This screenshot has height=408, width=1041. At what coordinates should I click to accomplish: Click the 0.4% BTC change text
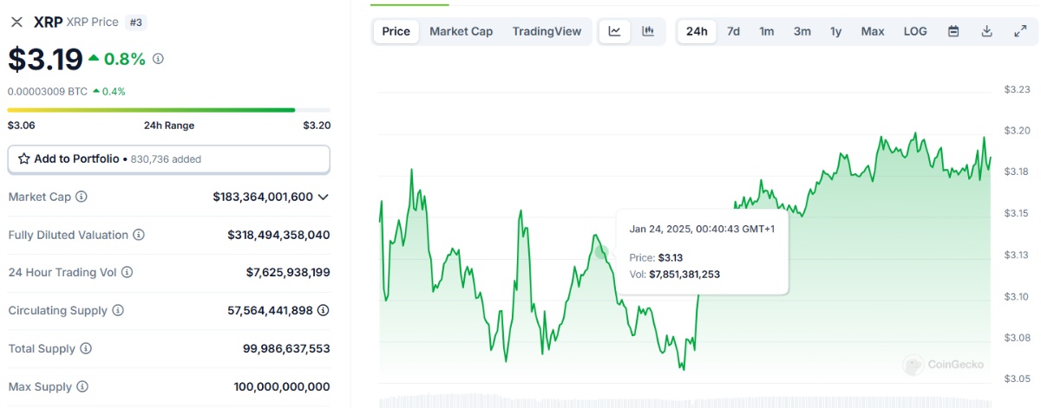tap(115, 91)
